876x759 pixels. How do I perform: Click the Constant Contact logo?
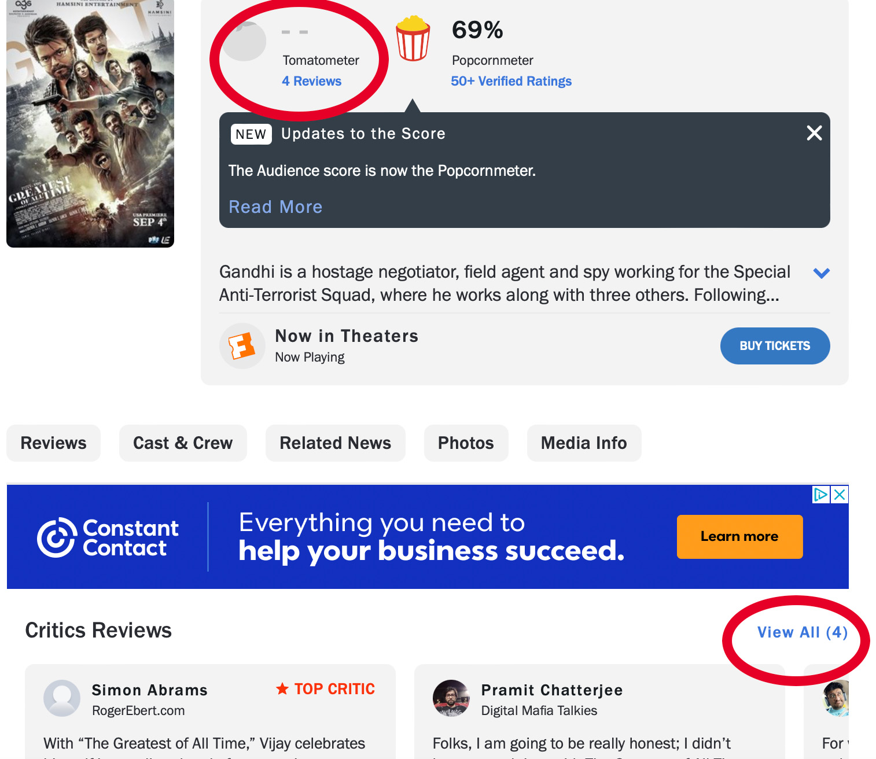[x=108, y=537]
